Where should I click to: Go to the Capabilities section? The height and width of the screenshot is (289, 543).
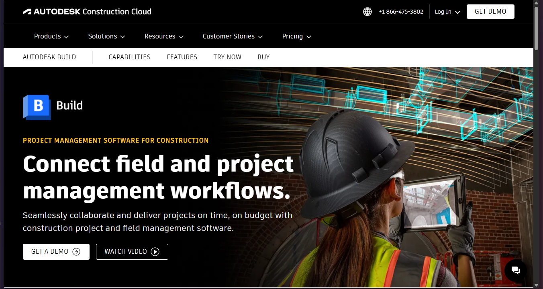(x=130, y=57)
